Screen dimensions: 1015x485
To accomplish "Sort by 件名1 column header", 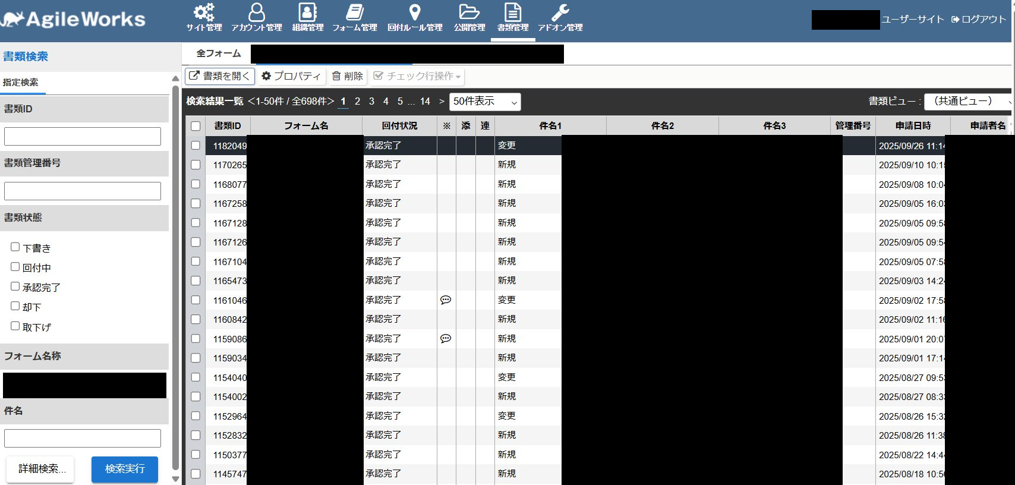I will (550, 126).
